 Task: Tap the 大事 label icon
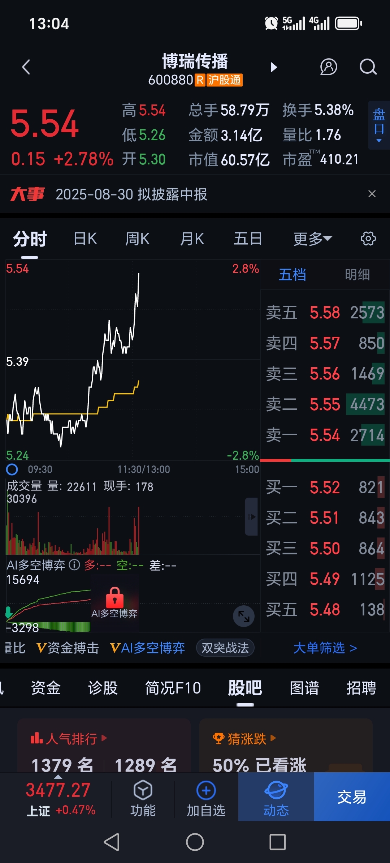click(x=27, y=194)
